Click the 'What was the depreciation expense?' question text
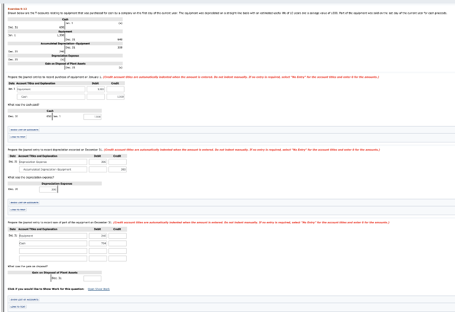The image size is (455, 312). (x=31, y=178)
